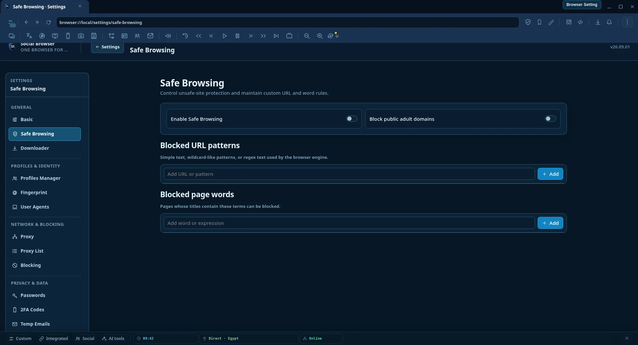Click the Social tab in the bottom bar
The height and width of the screenshot is (345, 638).
pyautogui.click(x=85, y=338)
